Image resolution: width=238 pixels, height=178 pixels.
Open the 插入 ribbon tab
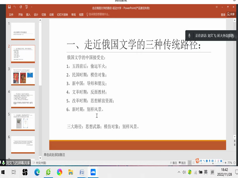[28, 14]
